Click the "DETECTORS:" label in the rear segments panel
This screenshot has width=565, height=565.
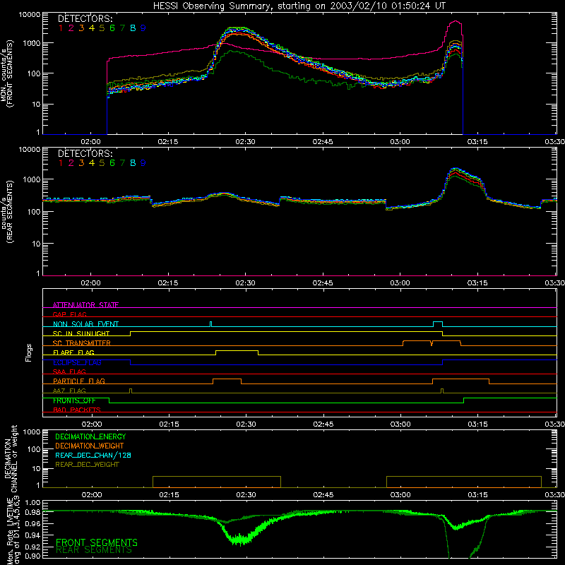click(85, 153)
